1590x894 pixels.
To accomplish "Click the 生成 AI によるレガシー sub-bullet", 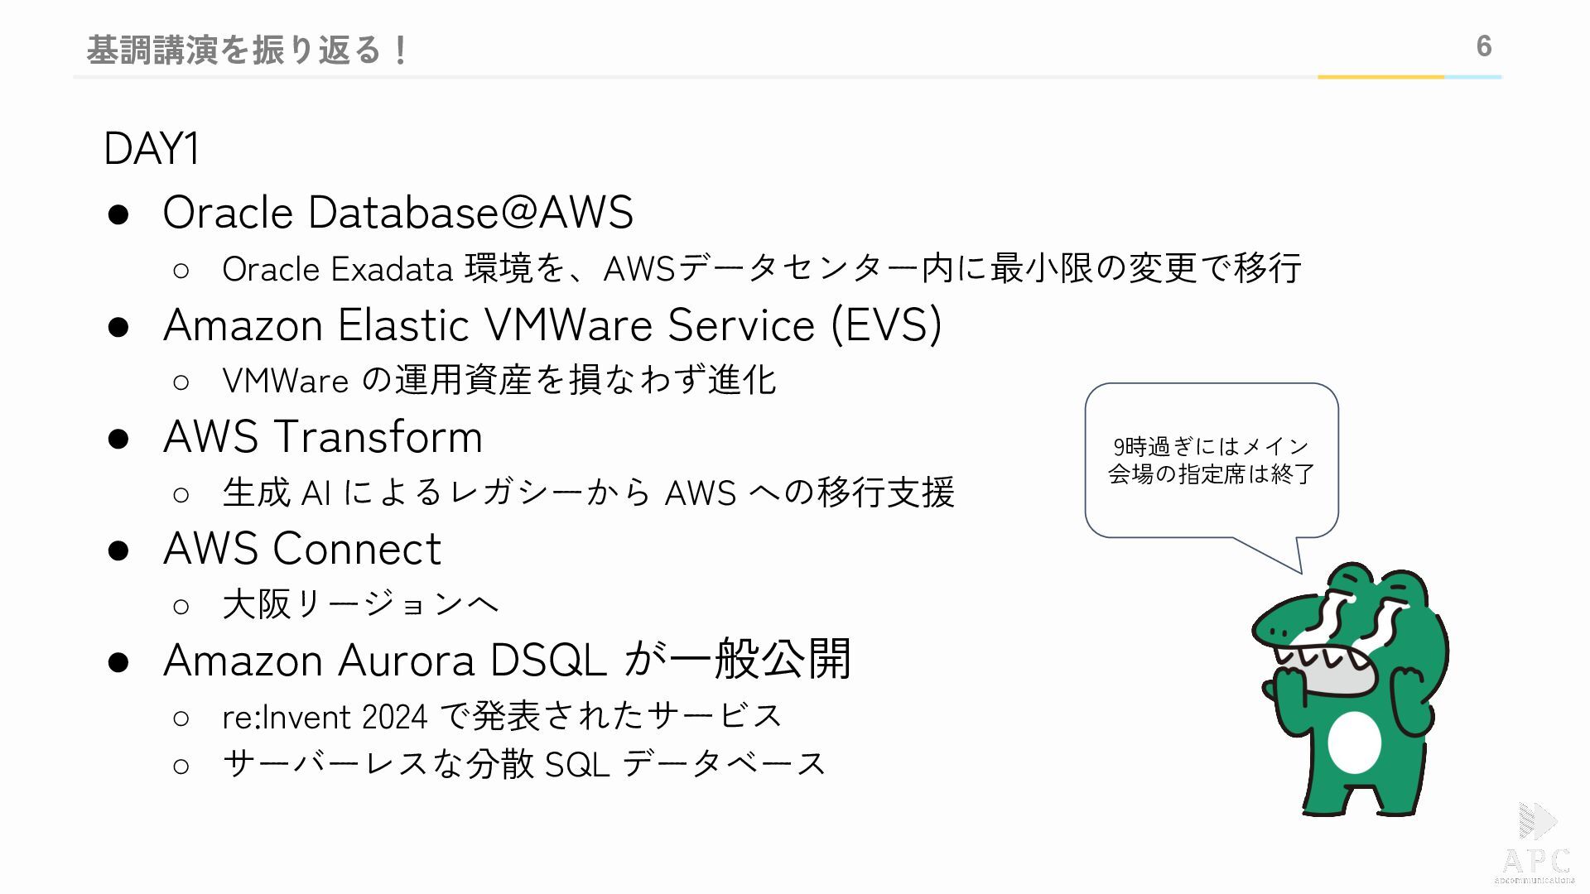I will (x=588, y=493).
